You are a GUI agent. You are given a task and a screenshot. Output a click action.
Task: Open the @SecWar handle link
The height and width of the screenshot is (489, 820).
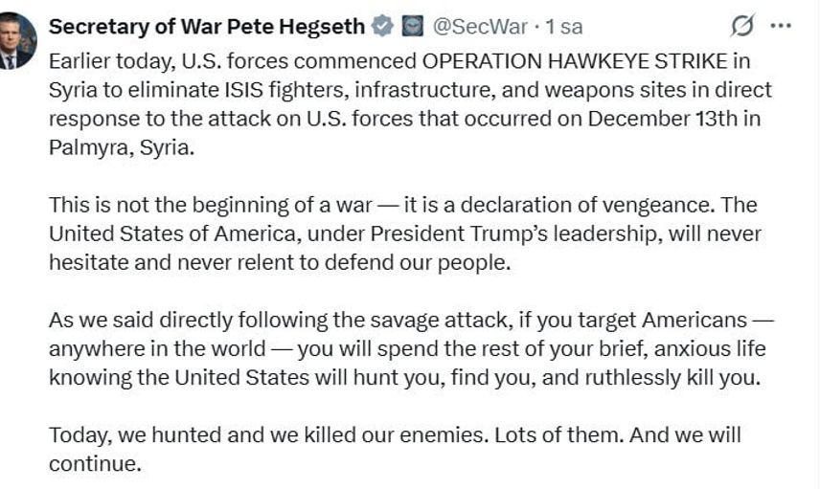coord(480,26)
